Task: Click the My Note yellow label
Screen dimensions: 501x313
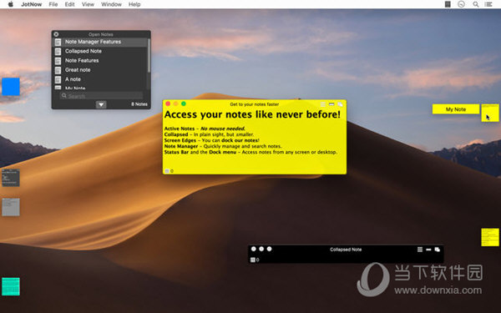Action: point(456,109)
